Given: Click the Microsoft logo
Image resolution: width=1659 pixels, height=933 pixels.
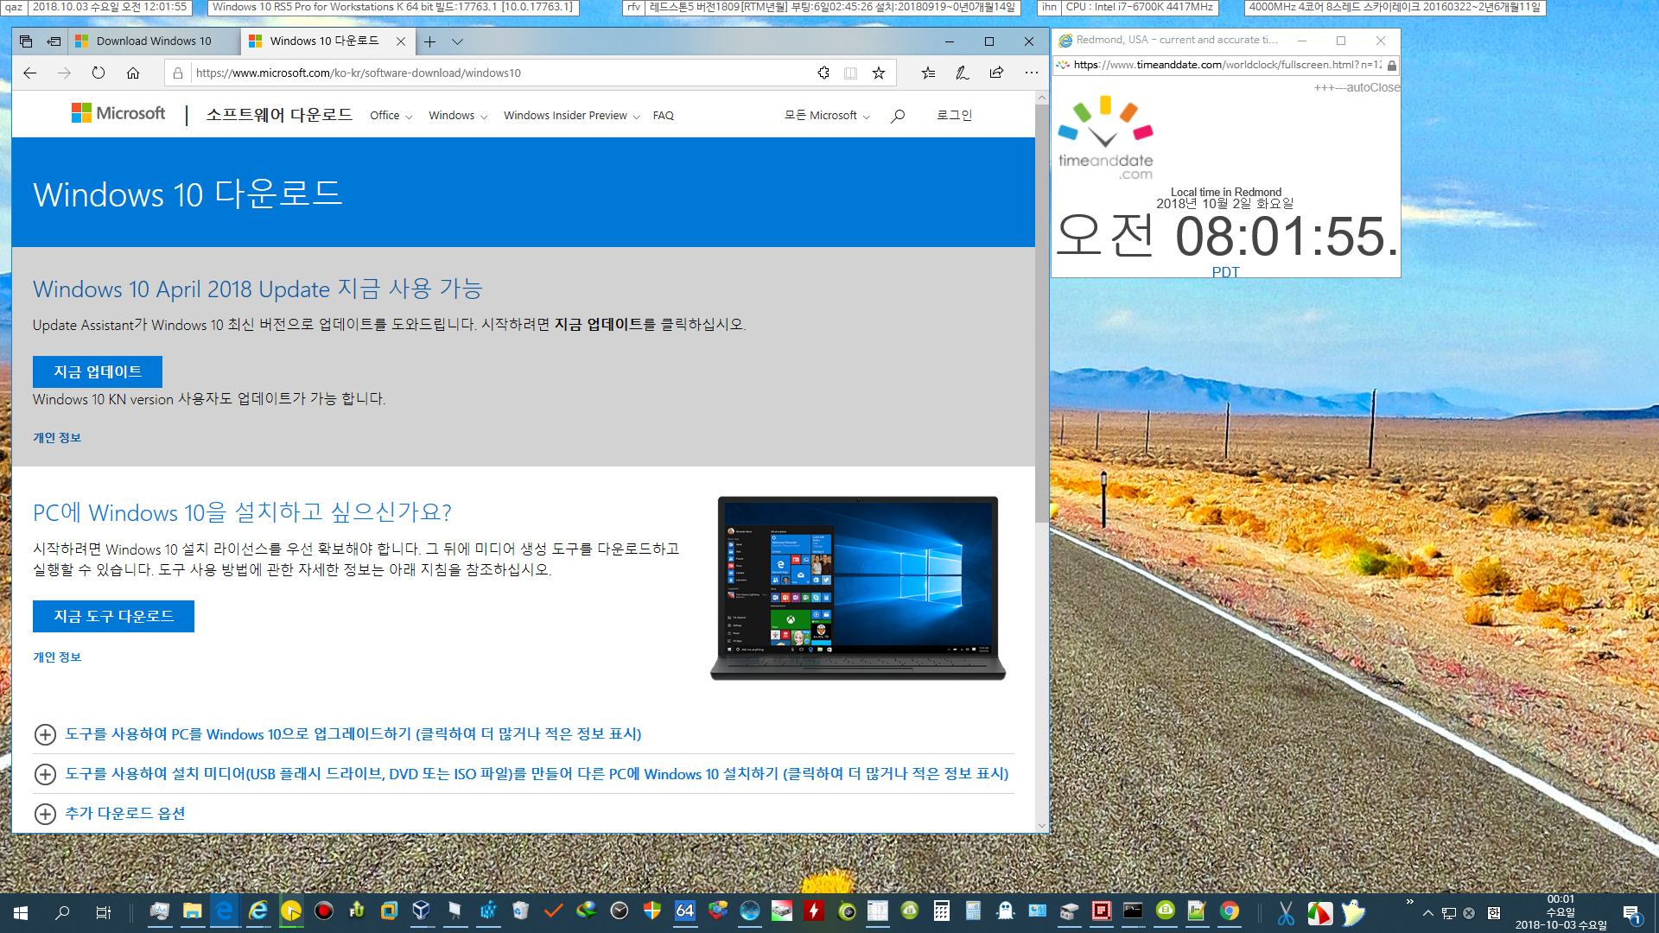Looking at the screenshot, I should (118, 114).
